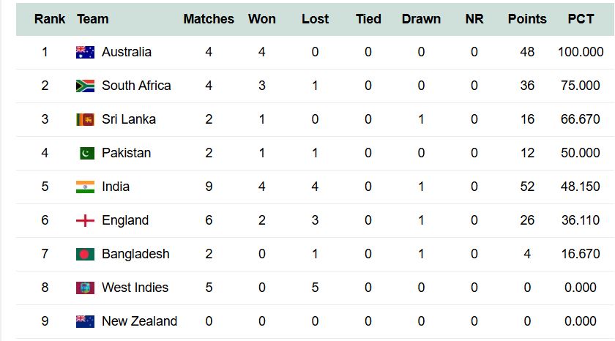
Task: Click the Bangladesh flag icon
Action: click(x=85, y=254)
